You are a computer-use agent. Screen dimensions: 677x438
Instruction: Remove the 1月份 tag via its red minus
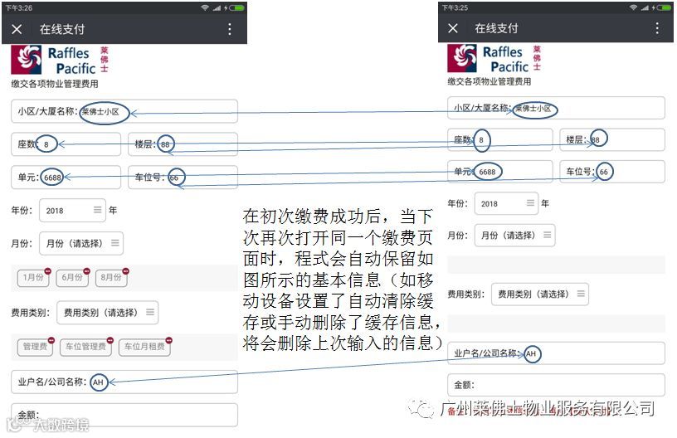click(x=47, y=271)
